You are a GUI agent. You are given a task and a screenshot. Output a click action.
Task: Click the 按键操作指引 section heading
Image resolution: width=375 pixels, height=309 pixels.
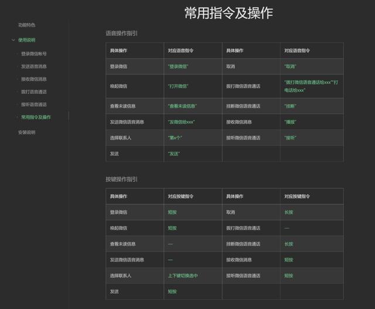[x=121, y=179]
